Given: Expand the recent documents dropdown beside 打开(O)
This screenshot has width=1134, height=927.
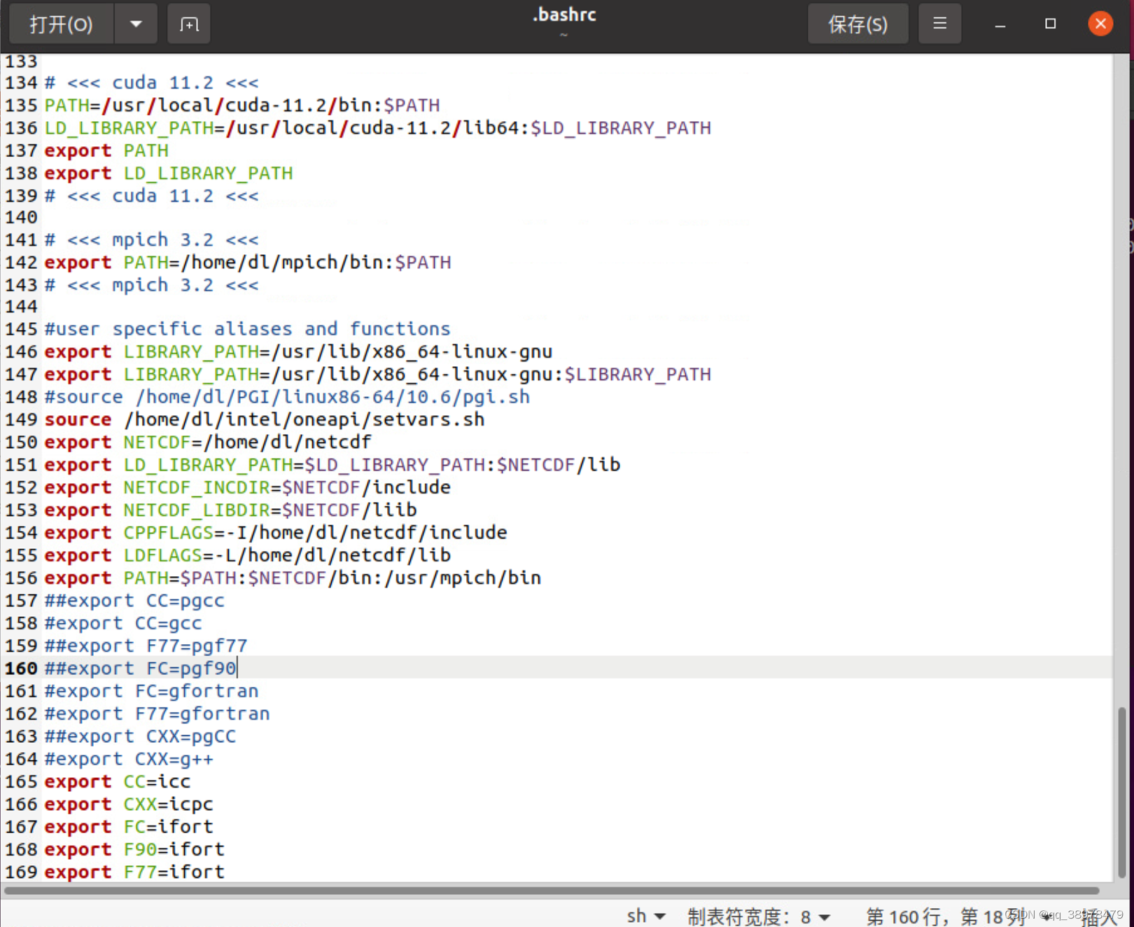Looking at the screenshot, I should (x=135, y=23).
